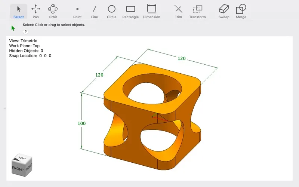
Task: Activate the Rectangle tool
Action: [130, 12]
